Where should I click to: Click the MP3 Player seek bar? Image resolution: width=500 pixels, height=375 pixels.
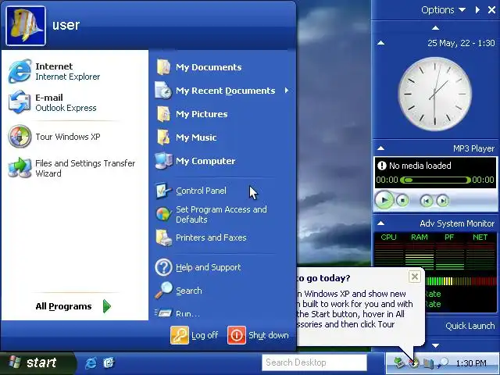point(435,180)
